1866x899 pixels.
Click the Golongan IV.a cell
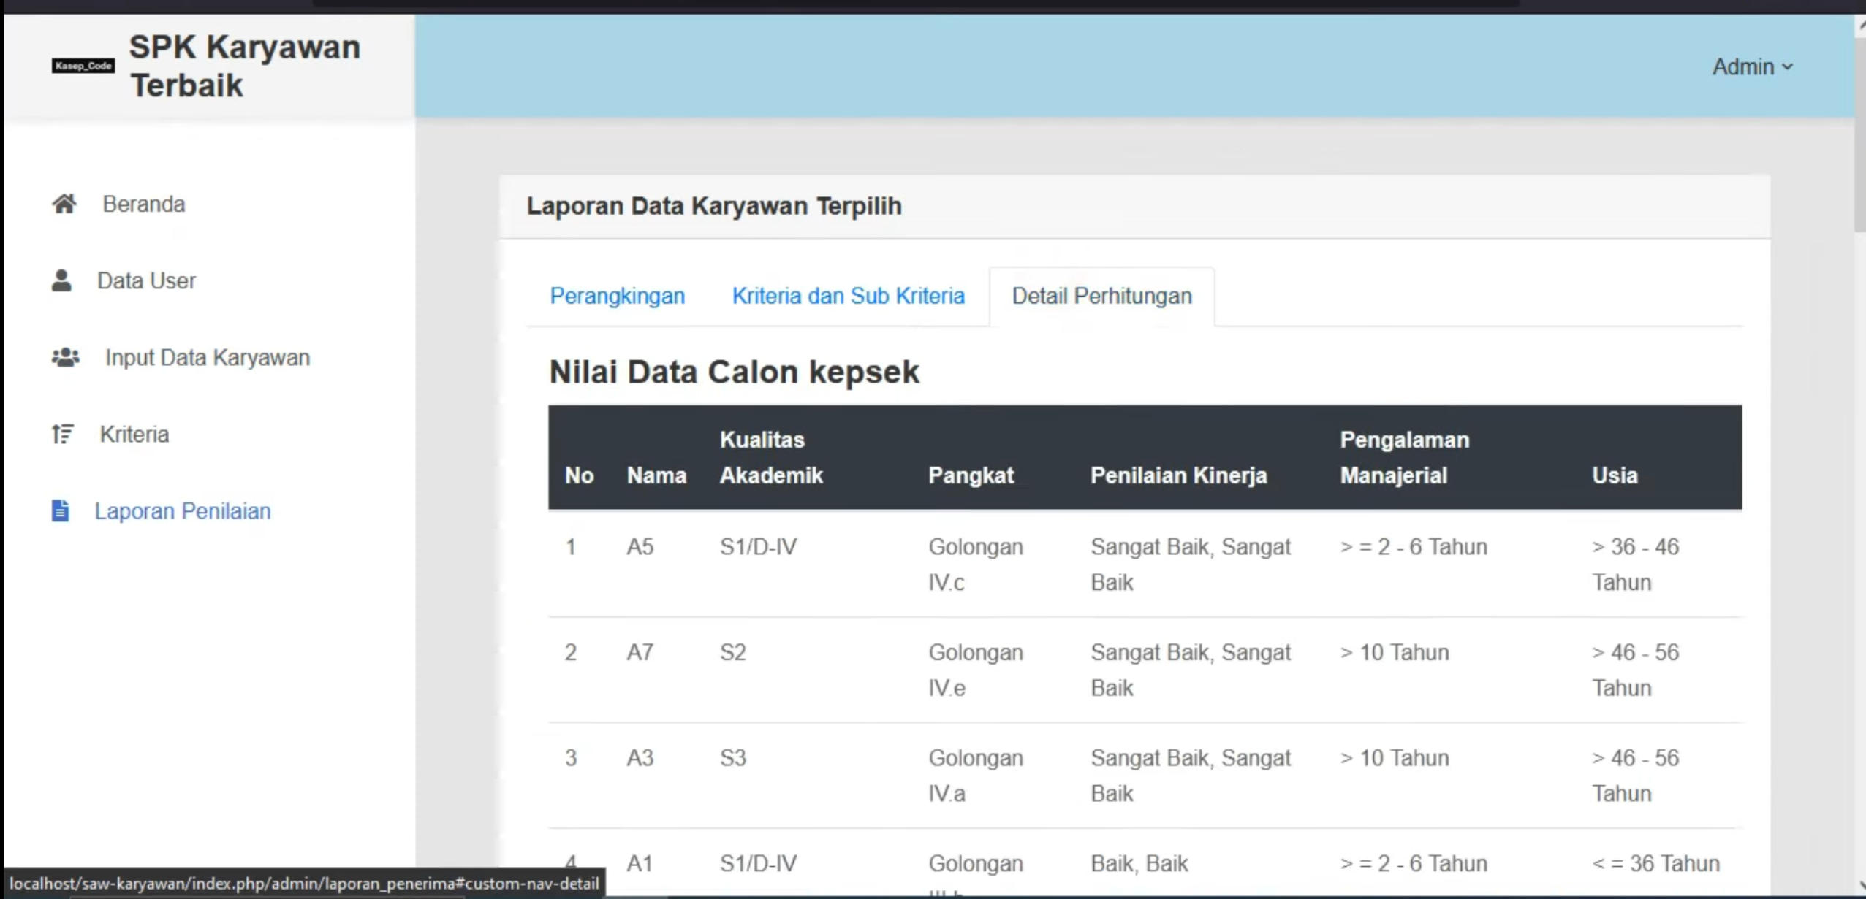click(976, 776)
